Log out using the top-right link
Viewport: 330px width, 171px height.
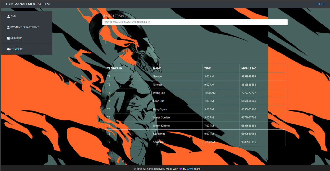point(320,4)
